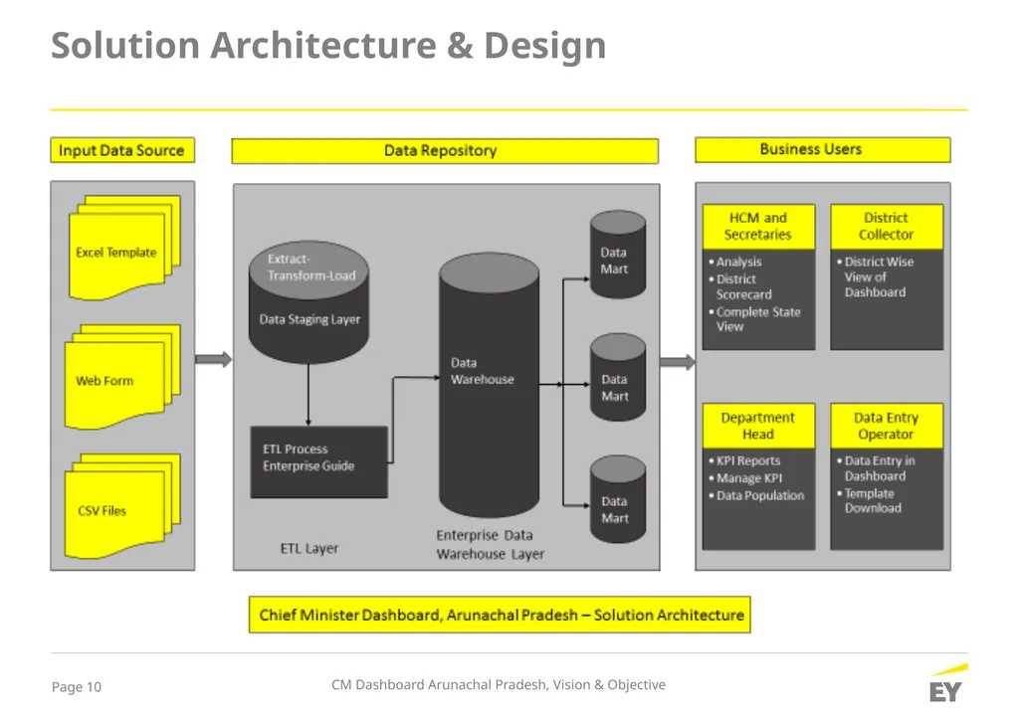
Task: Select the 'Business Users' header bar
Action: click(x=823, y=149)
